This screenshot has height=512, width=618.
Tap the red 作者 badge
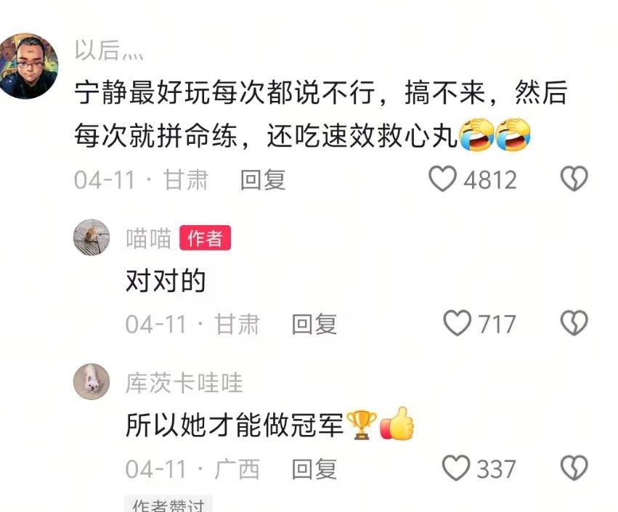[205, 237]
